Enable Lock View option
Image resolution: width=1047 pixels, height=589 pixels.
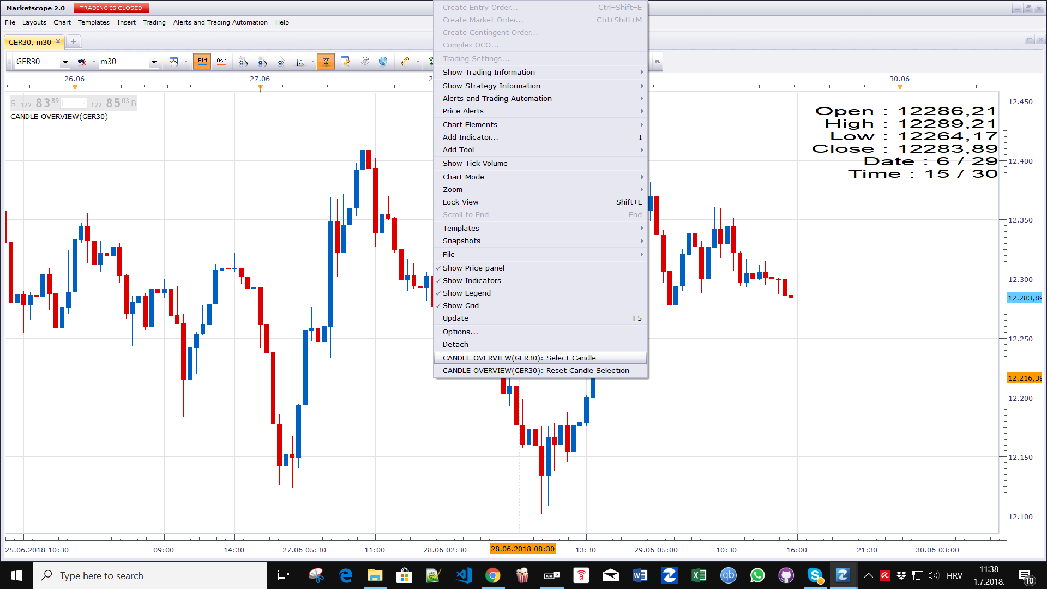click(x=540, y=202)
